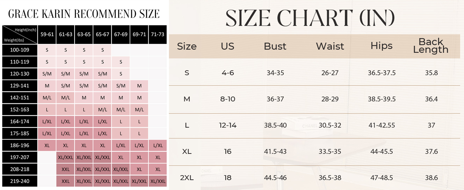Click the 41-42.55 hips measurement
464x190 pixels.
(382, 125)
